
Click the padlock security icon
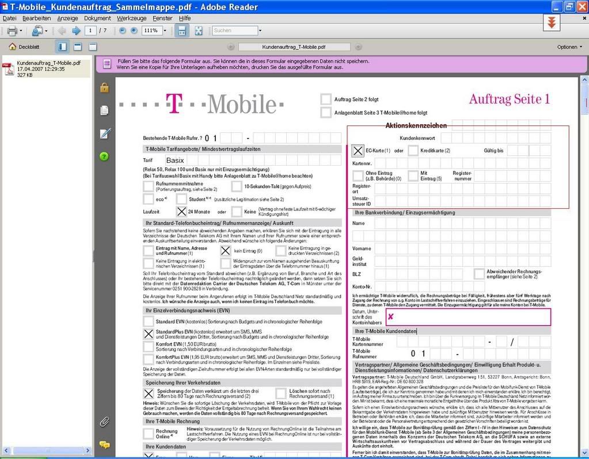pyautogui.click(x=104, y=87)
